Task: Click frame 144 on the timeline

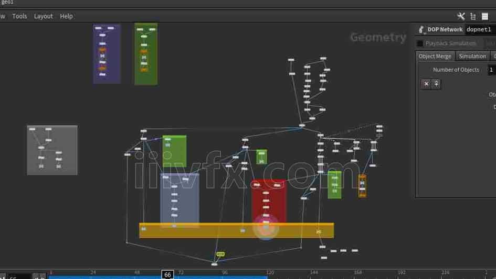Action: pyautogui.click(x=314, y=272)
